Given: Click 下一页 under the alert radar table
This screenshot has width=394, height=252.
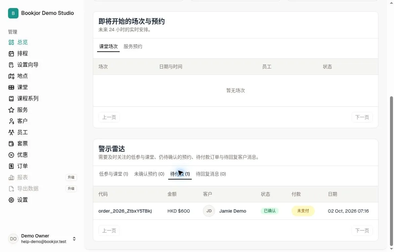Looking at the screenshot, I should tap(362, 231).
